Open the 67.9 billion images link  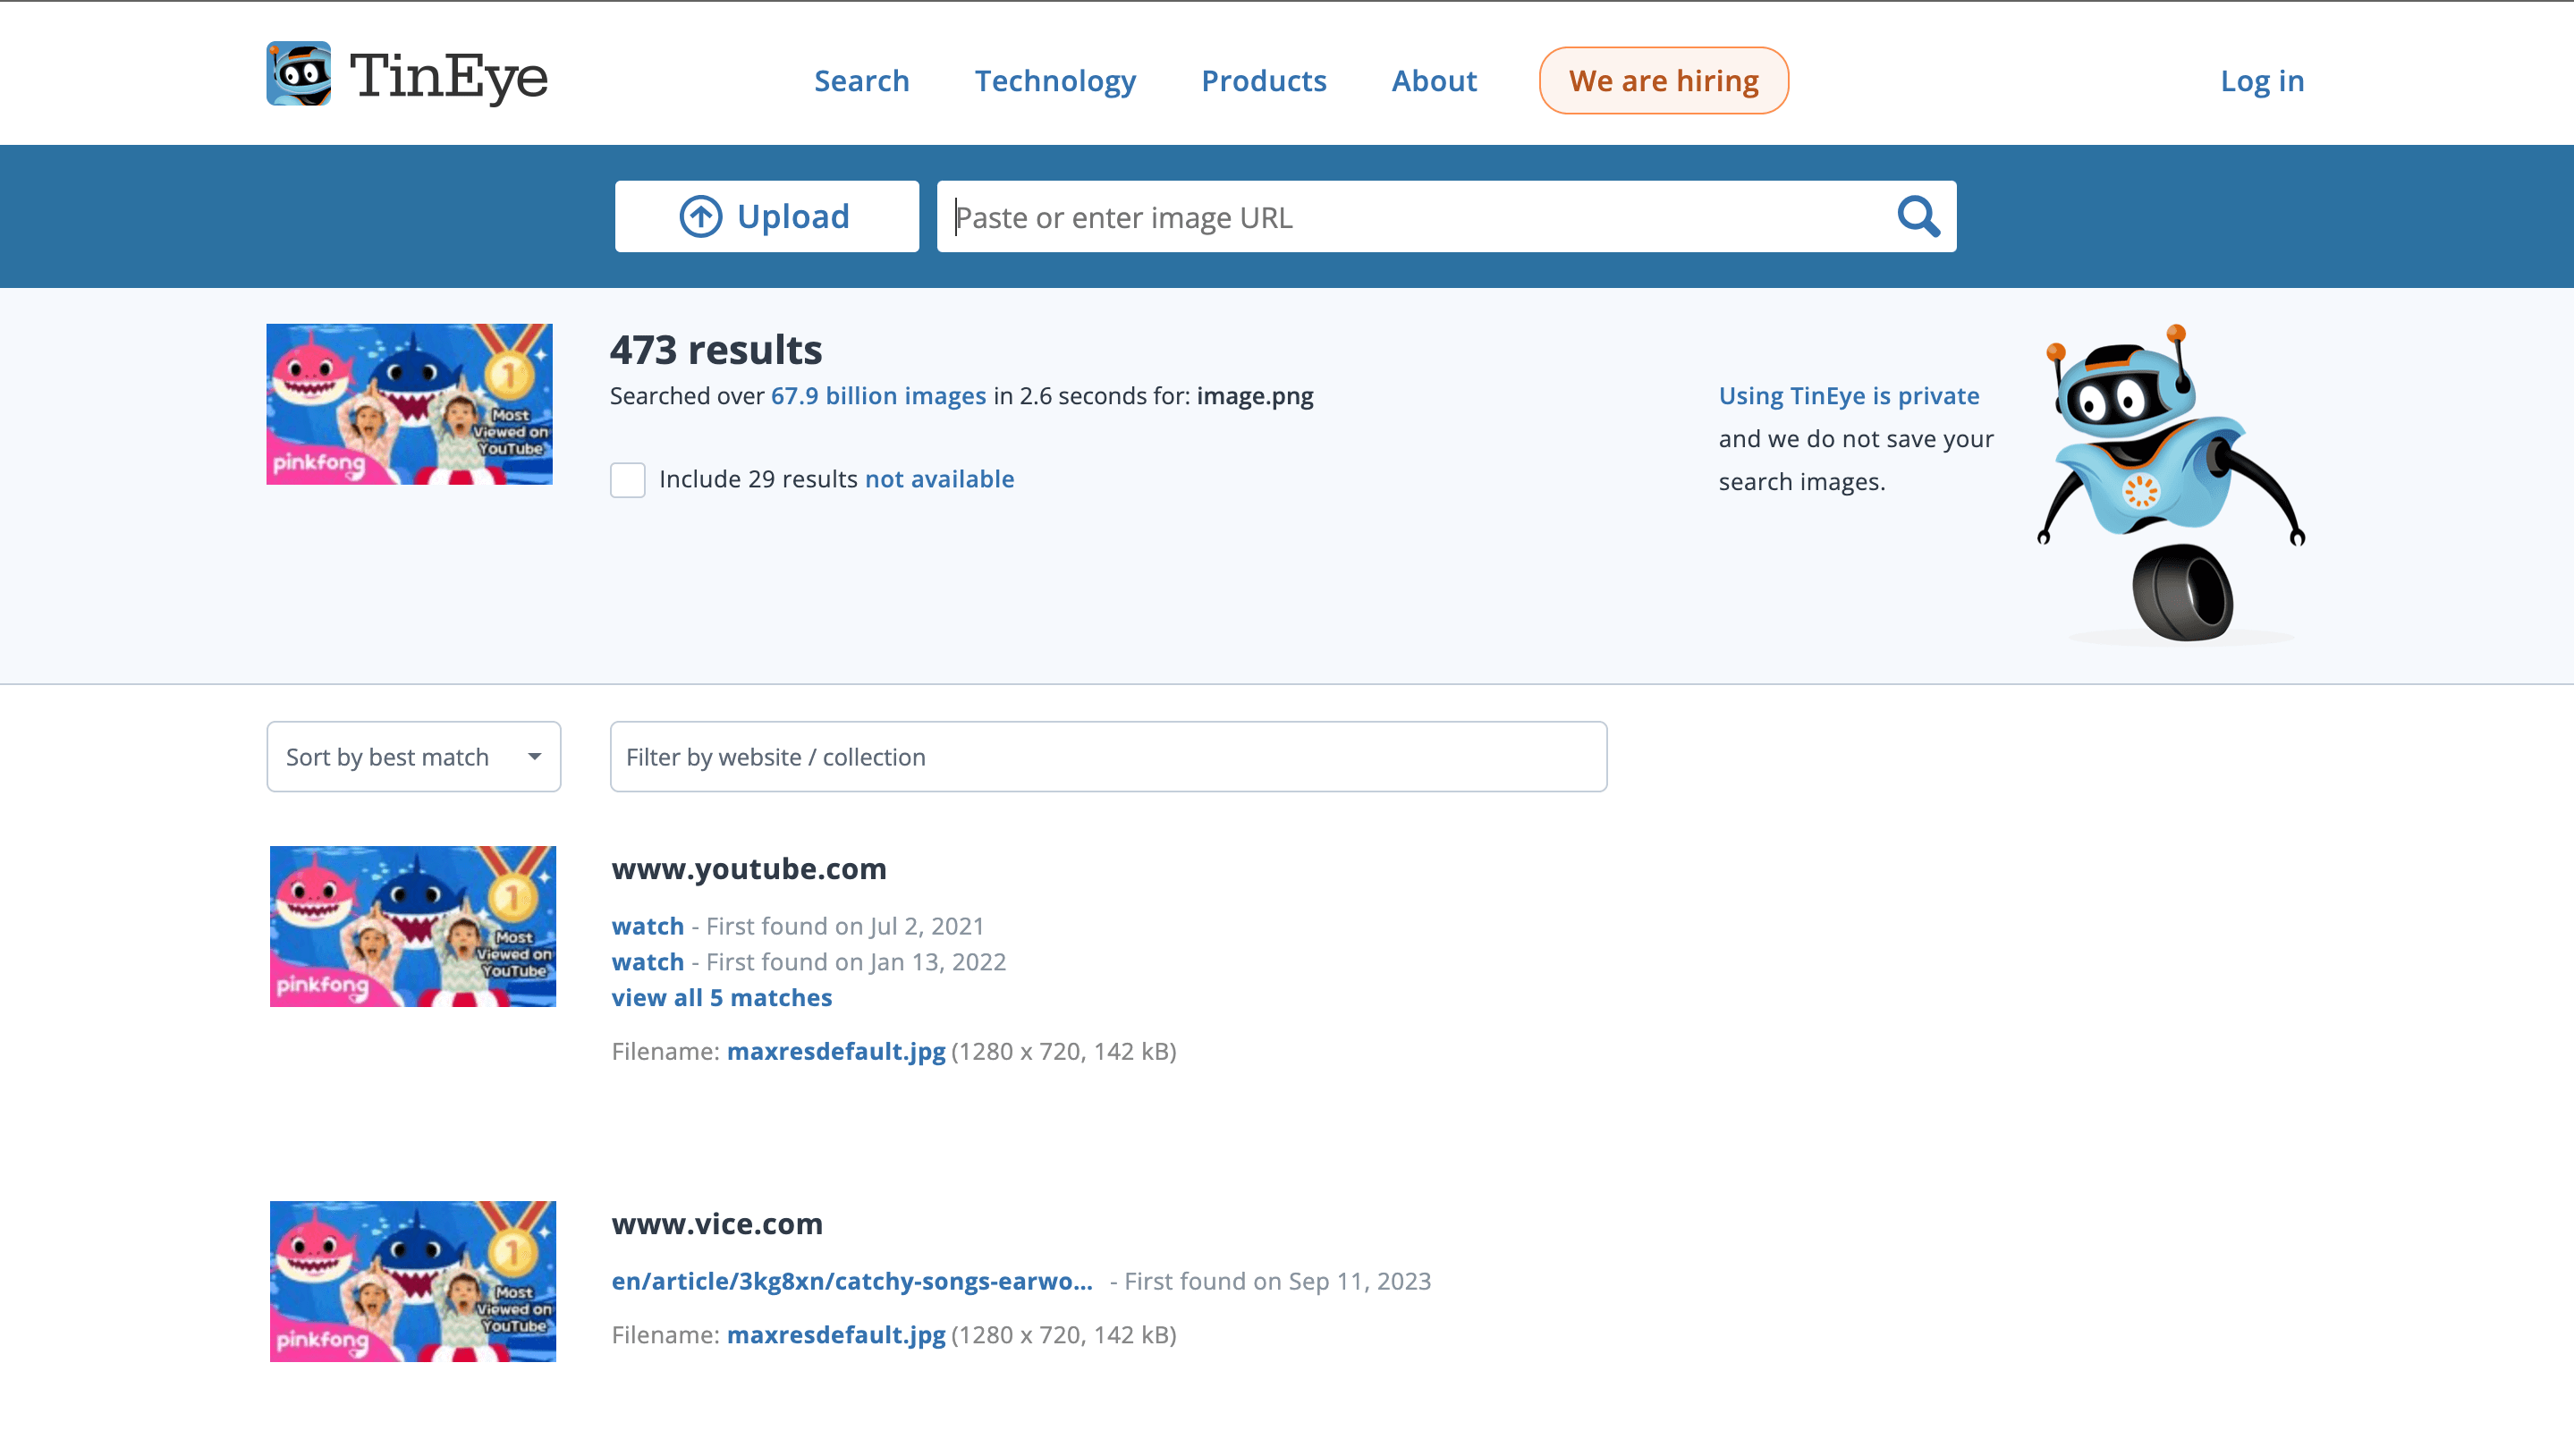point(877,396)
